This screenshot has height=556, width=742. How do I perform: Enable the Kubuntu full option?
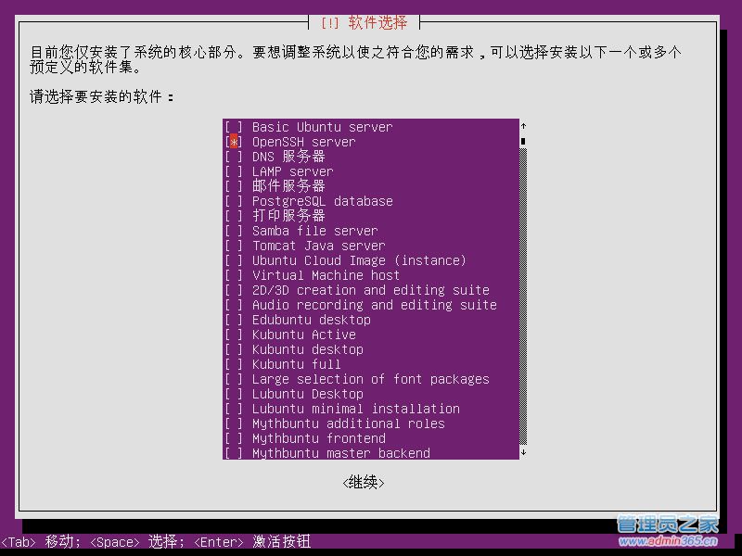[x=234, y=364]
